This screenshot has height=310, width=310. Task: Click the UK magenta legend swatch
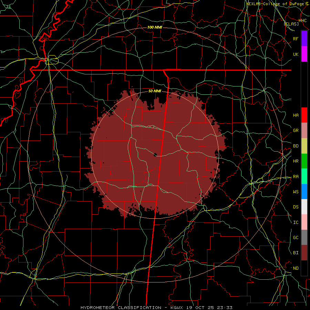[x=304, y=54]
